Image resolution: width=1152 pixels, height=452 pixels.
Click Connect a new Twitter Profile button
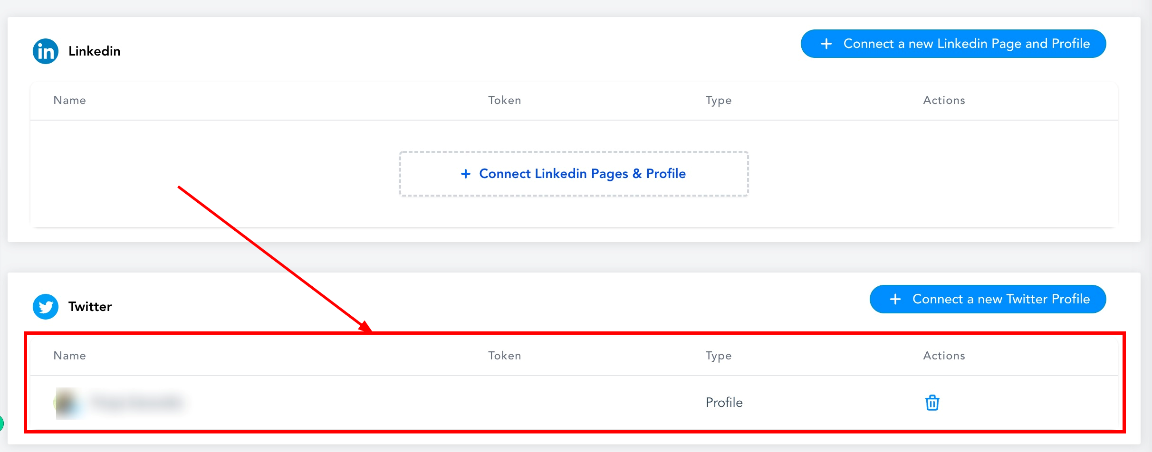(988, 299)
